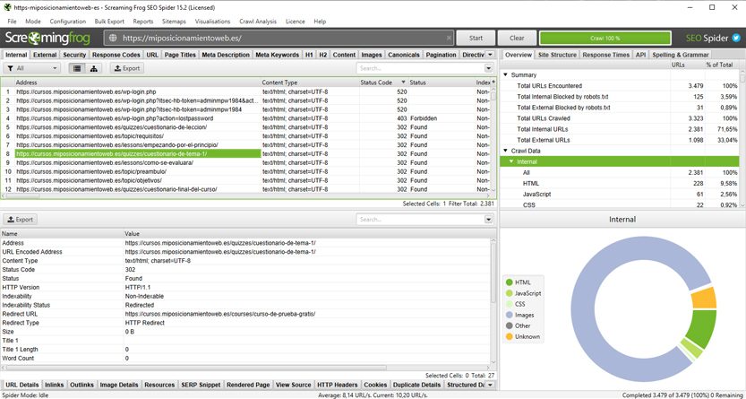Image resolution: width=746 pixels, height=399 pixels.
Task: Switch to the Response Codes tab
Action: tap(116, 55)
